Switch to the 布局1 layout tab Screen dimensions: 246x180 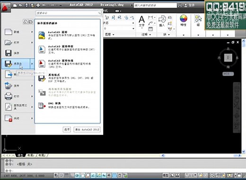pos(31,155)
